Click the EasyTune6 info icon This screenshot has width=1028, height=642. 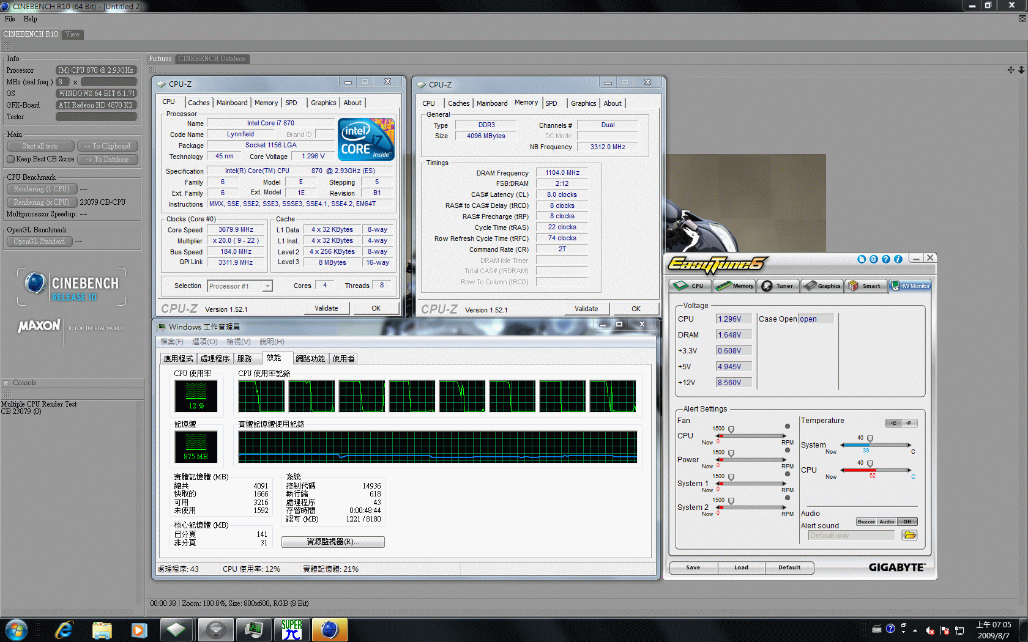click(898, 259)
